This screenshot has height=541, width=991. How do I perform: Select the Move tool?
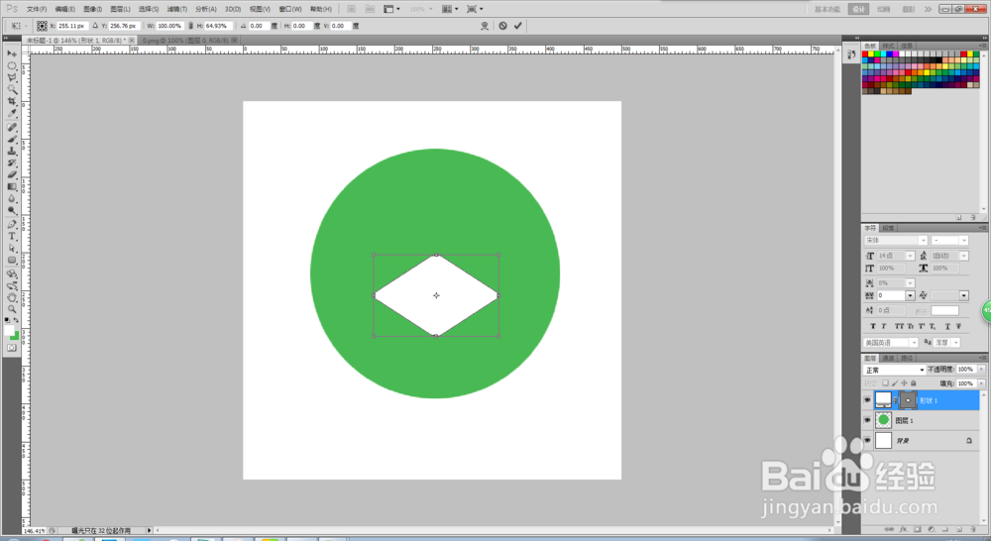[x=11, y=54]
